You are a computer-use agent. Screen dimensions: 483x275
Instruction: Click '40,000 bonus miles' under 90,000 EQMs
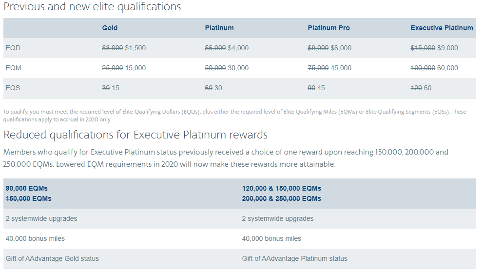click(x=35, y=238)
